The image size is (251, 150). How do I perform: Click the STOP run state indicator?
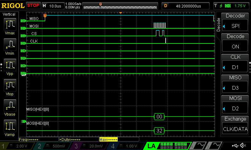[x=33, y=5]
